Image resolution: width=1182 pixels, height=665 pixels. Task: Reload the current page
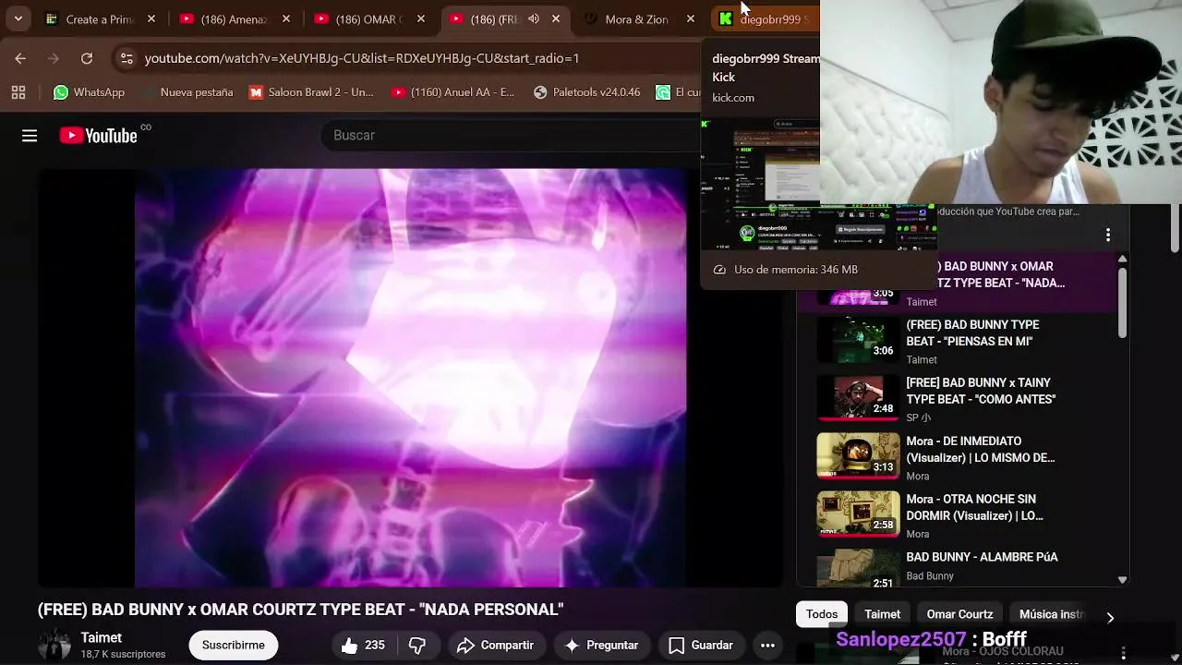87,58
